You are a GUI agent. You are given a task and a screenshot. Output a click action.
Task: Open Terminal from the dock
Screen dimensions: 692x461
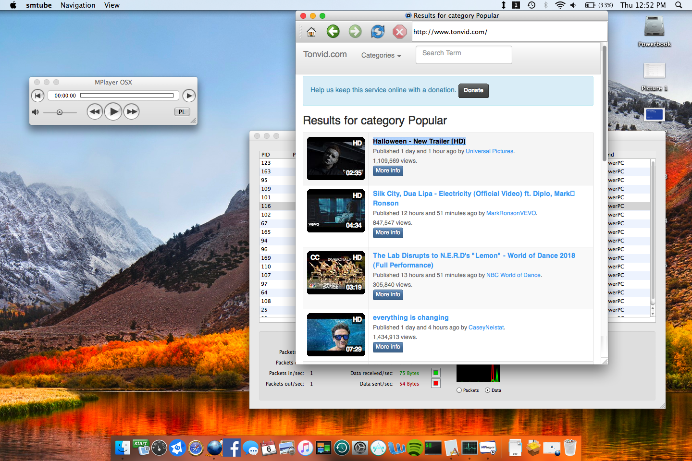[433, 448]
